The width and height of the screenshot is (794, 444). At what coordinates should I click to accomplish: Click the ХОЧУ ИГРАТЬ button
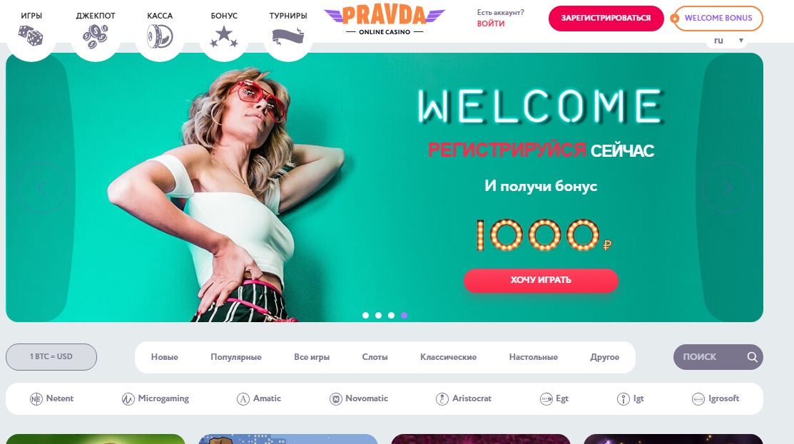click(541, 280)
